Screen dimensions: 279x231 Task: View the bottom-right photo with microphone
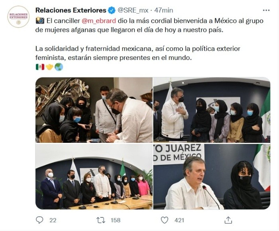click(212, 176)
